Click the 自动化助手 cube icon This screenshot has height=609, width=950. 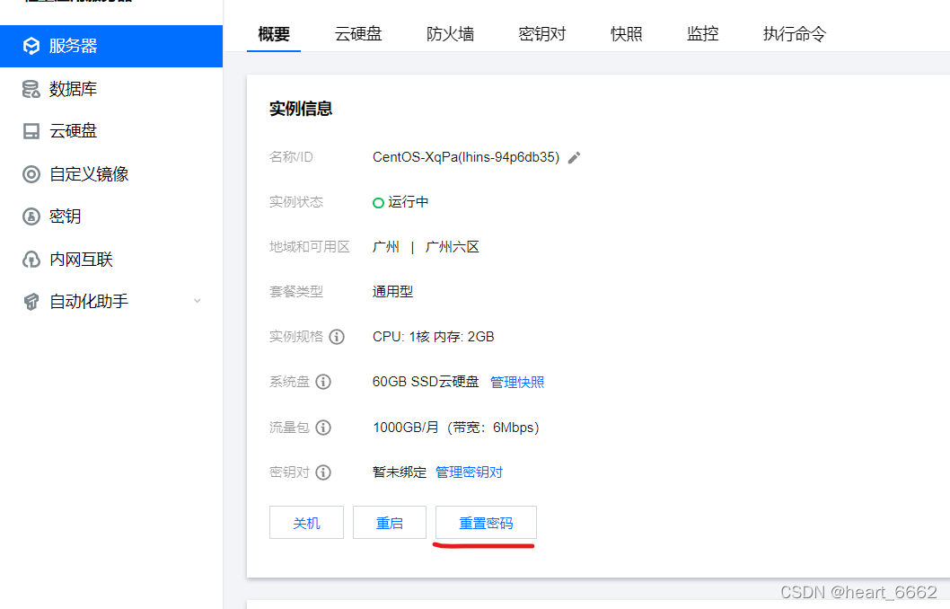point(31,301)
